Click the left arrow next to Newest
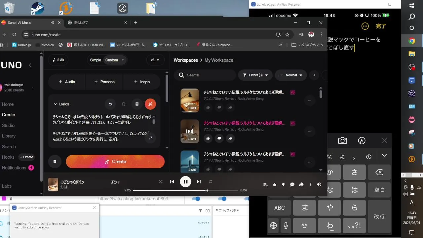Viewport: 423px width, 238px height. pyautogui.click(x=314, y=75)
